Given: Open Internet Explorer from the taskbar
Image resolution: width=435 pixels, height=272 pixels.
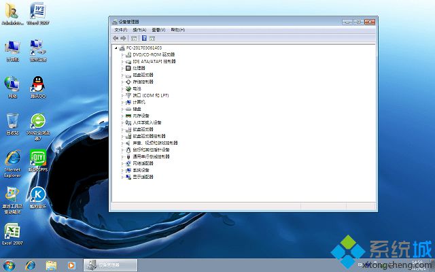Looking at the screenshot, I should [x=30, y=265].
